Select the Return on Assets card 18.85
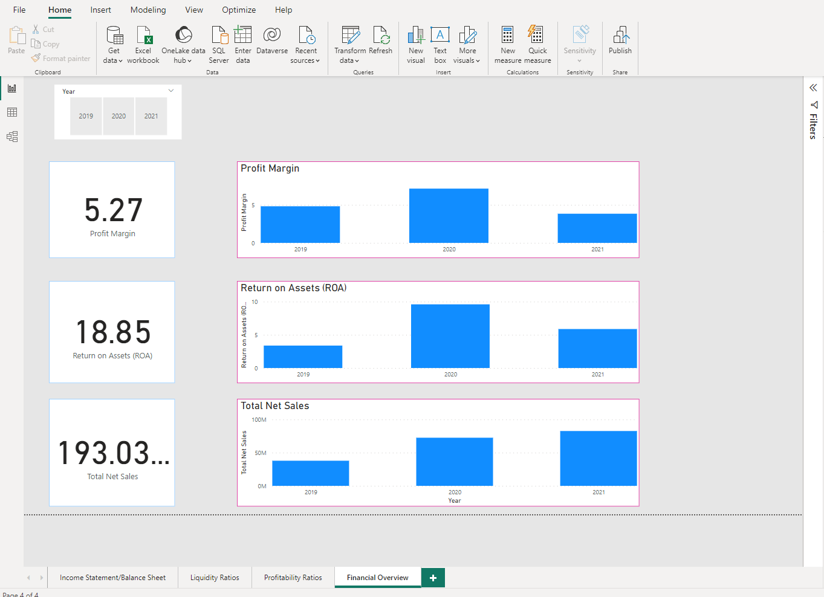This screenshot has height=597, width=824. (x=112, y=332)
